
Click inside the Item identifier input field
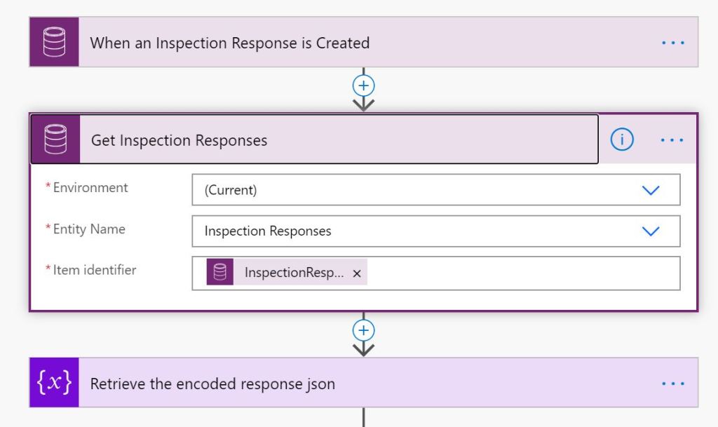click(519, 273)
